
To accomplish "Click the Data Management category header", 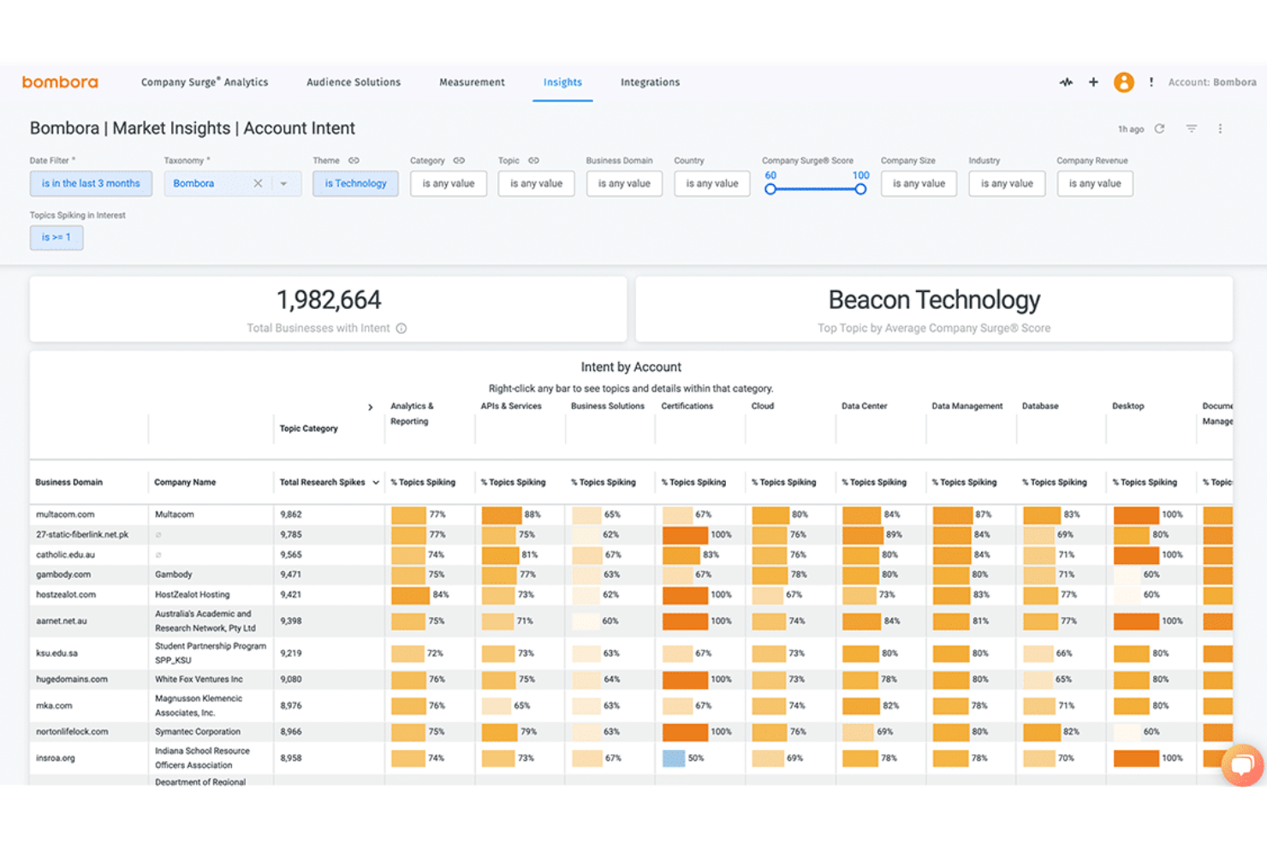I will pos(967,407).
